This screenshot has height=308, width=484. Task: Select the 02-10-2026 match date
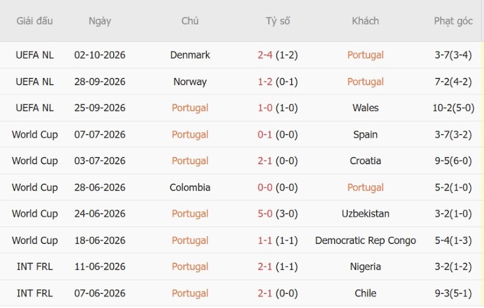click(x=100, y=55)
